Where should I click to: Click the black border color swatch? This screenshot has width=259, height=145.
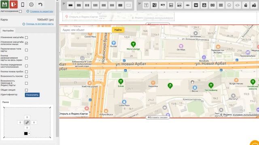(26, 133)
